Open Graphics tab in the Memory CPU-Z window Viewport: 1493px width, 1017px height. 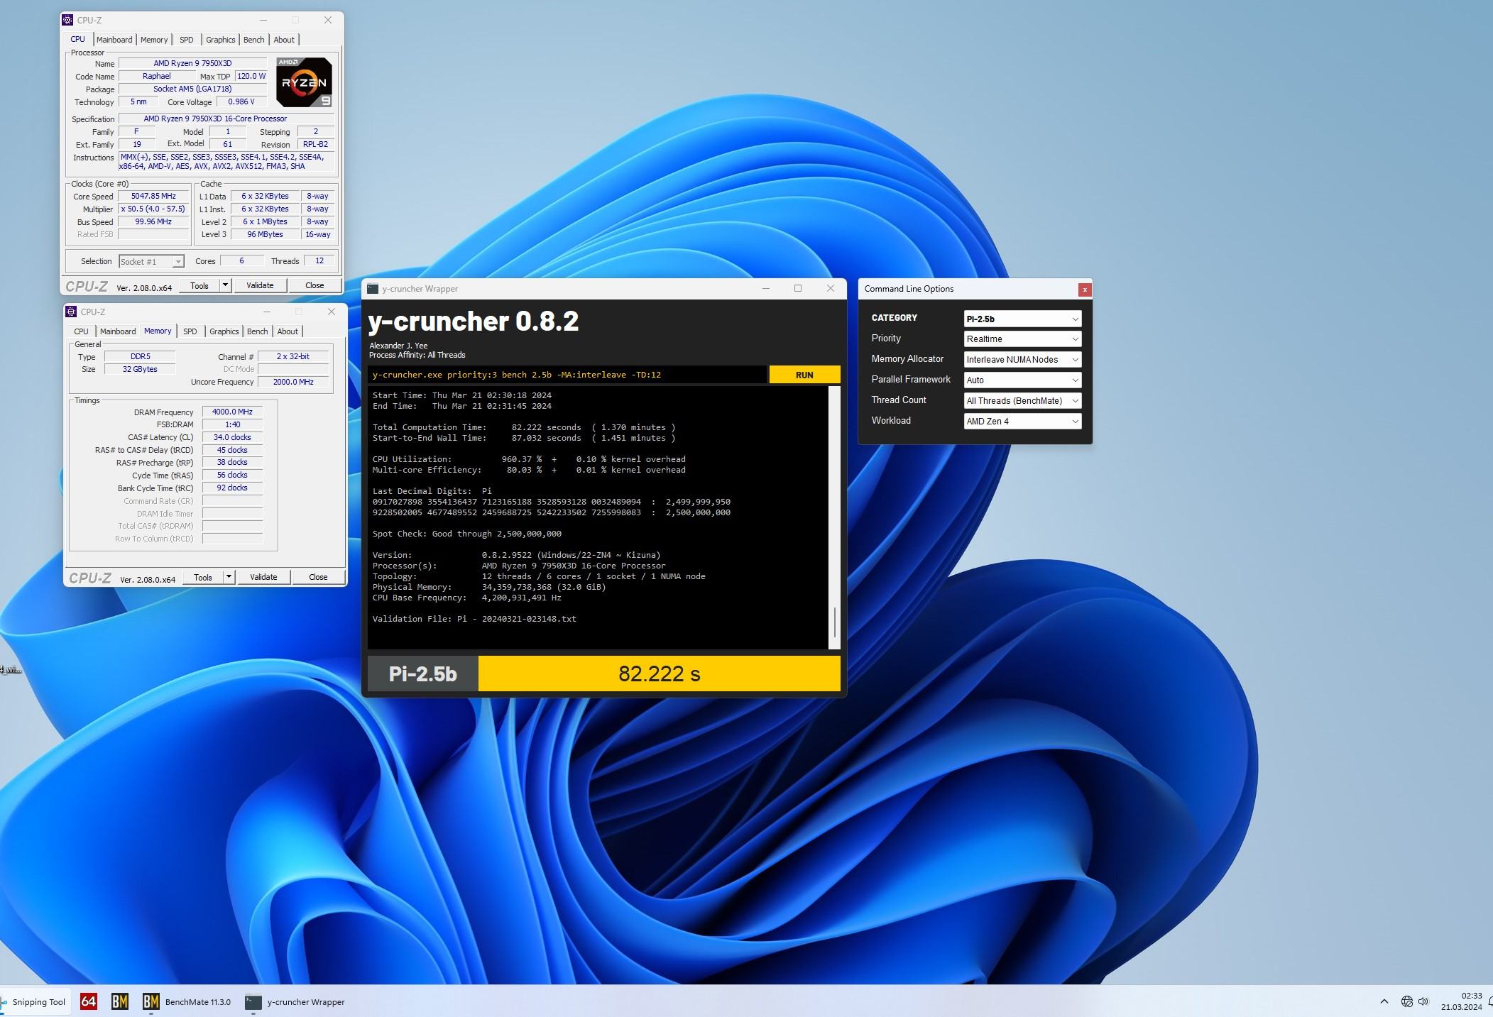(x=224, y=331)
